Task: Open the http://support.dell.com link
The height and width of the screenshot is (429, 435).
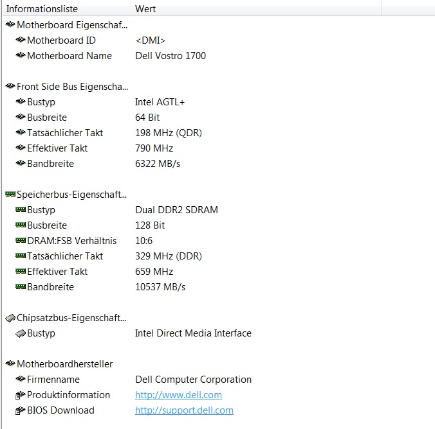Action: click(x=184, y=410)
